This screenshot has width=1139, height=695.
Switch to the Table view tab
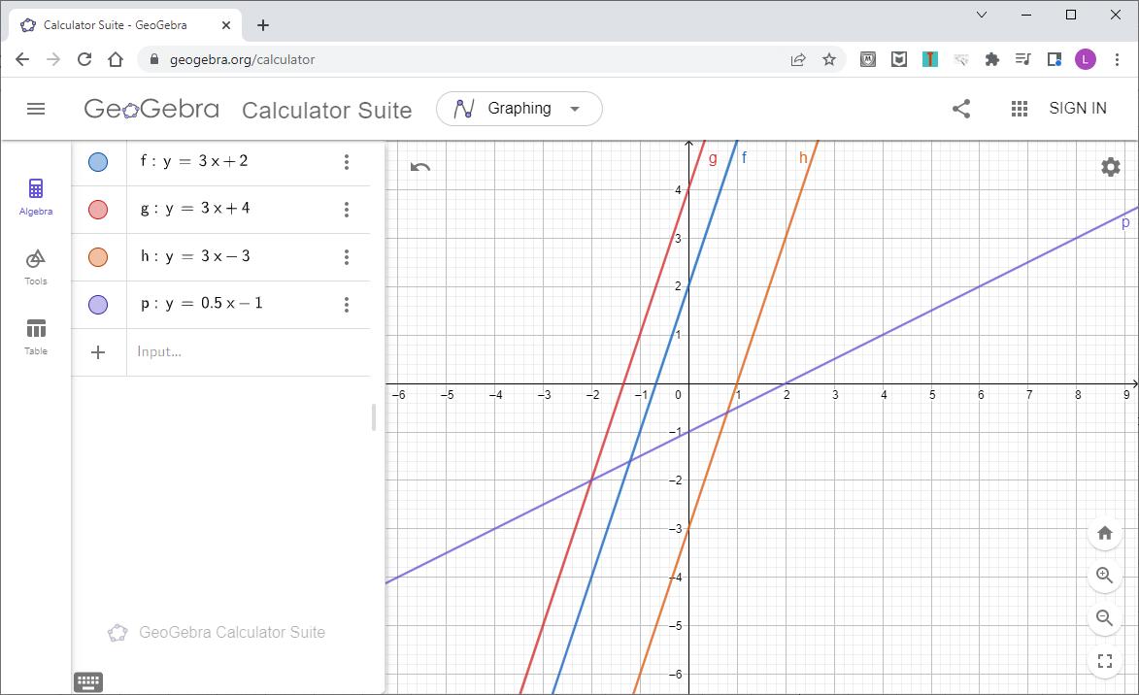36,336
